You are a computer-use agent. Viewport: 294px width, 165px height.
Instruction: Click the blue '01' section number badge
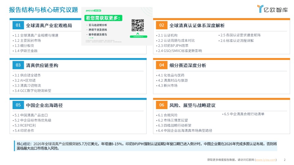pos(18,25)
